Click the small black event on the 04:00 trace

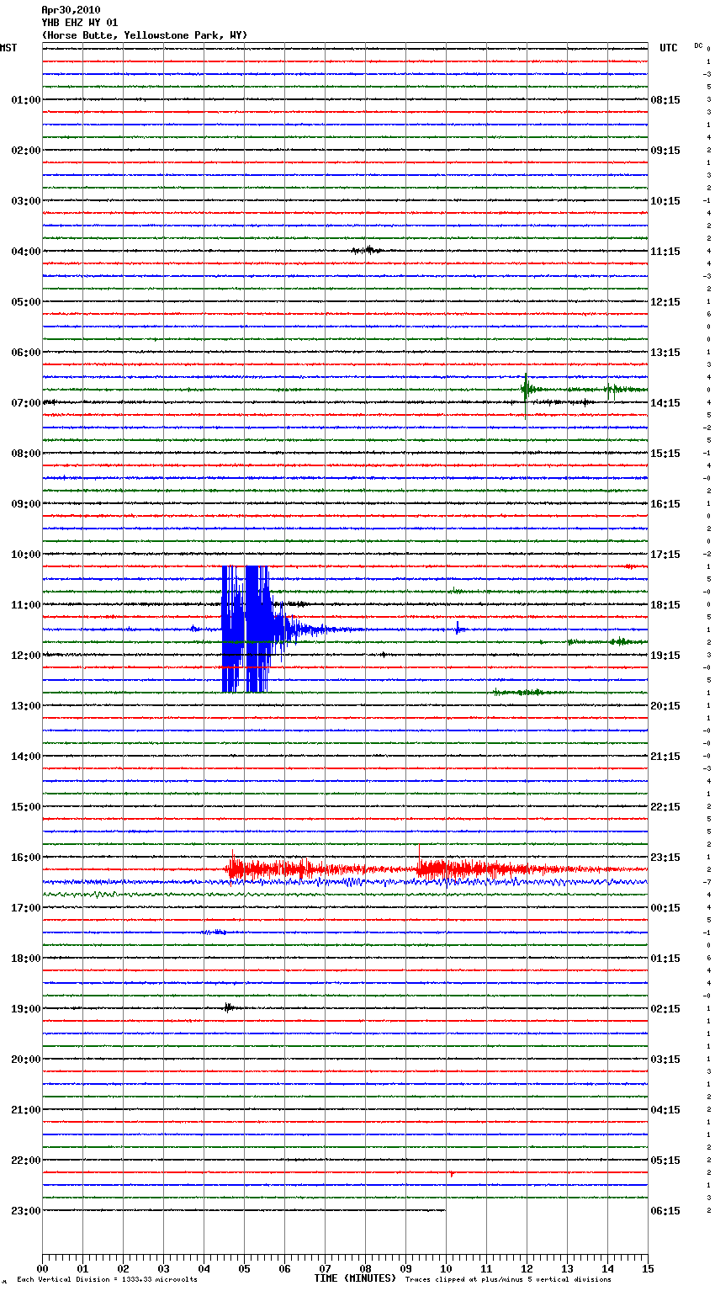pyautogui.click(x=368, y=250)
